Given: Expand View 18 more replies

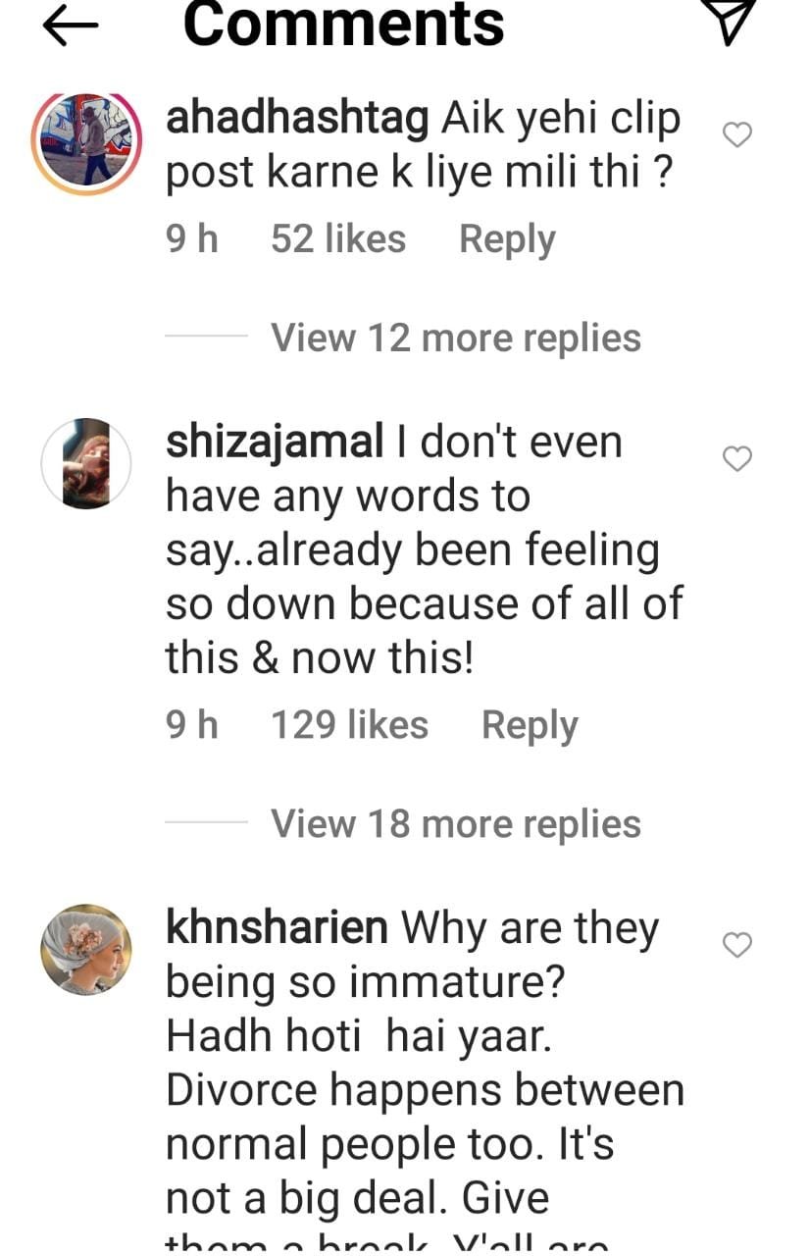Looking at the screenshot, I should 455,824.
